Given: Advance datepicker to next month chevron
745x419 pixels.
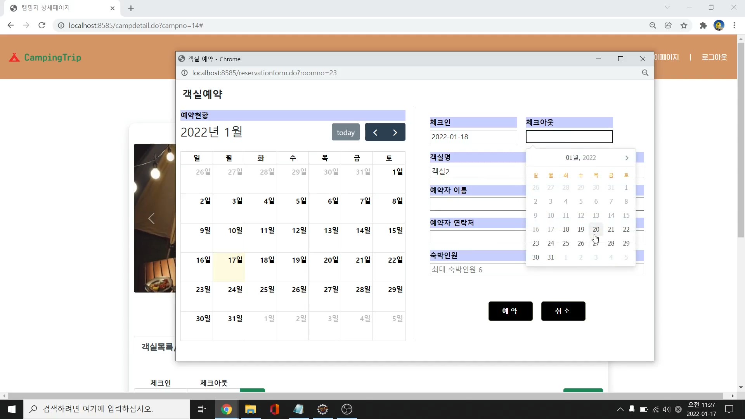Looking at the screenshot, I should 627,158.
